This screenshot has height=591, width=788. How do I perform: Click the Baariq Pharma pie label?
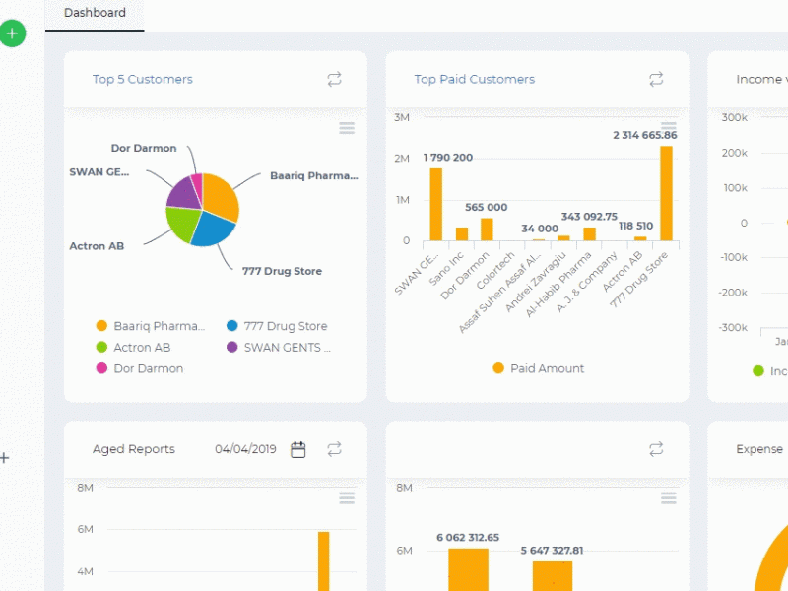click(314, 176)
